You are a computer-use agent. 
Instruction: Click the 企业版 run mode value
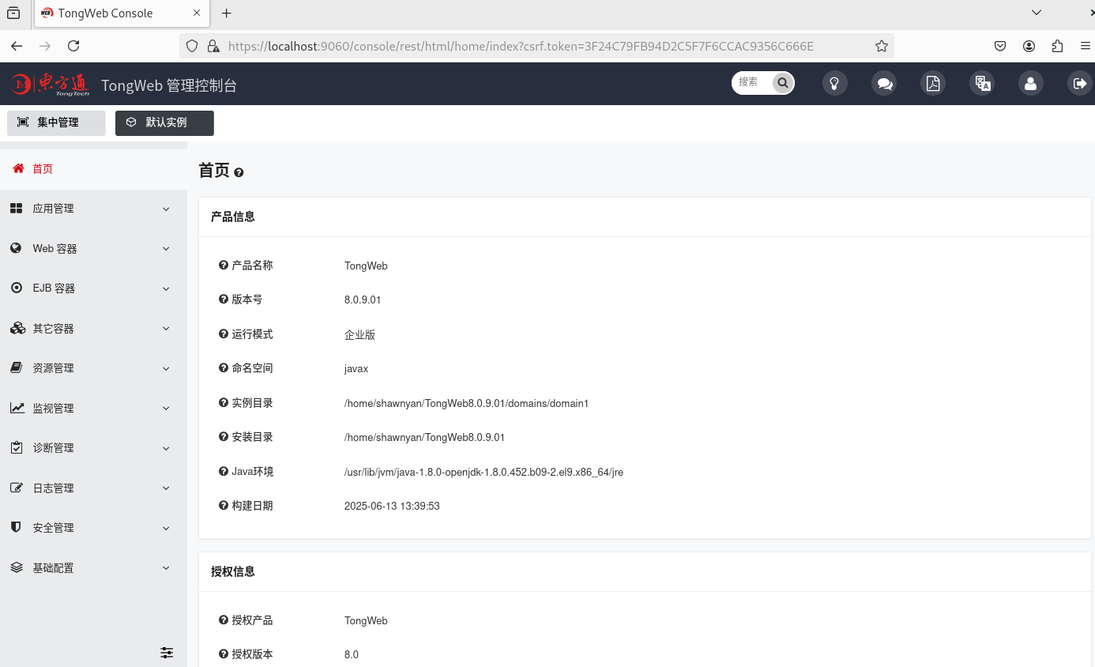pos(359,335)
